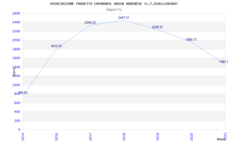The height and width of the screenshot is (142, 228).
Task: Click the 400 y-axis value
Action: pyautogui.click(x=17, y=112)
